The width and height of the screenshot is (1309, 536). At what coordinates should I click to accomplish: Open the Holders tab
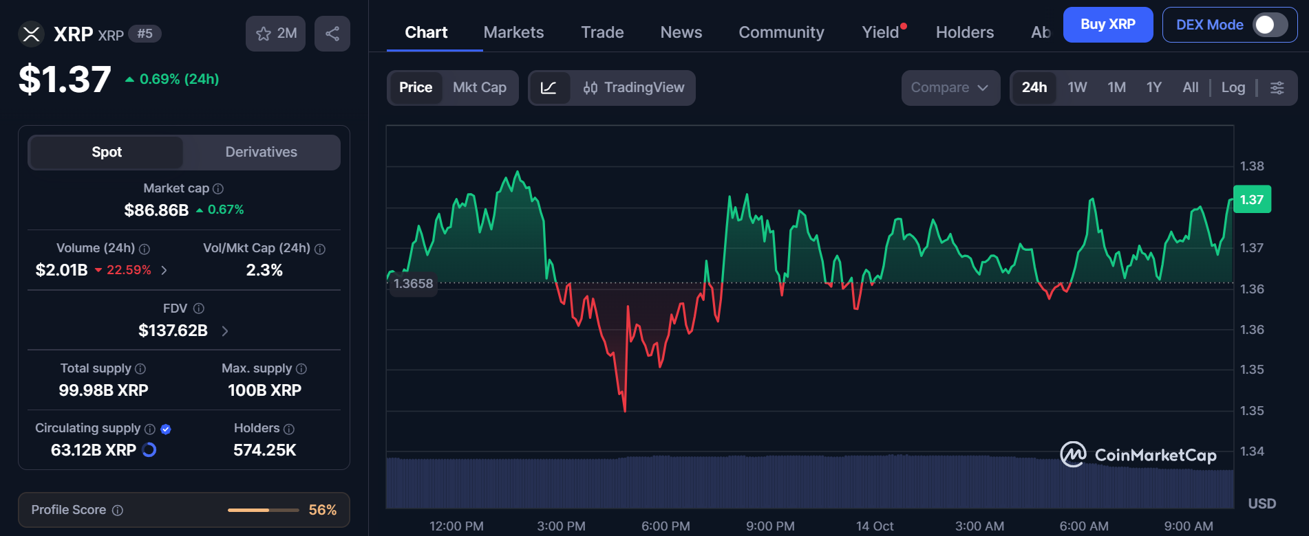click(x=965, y=32)
